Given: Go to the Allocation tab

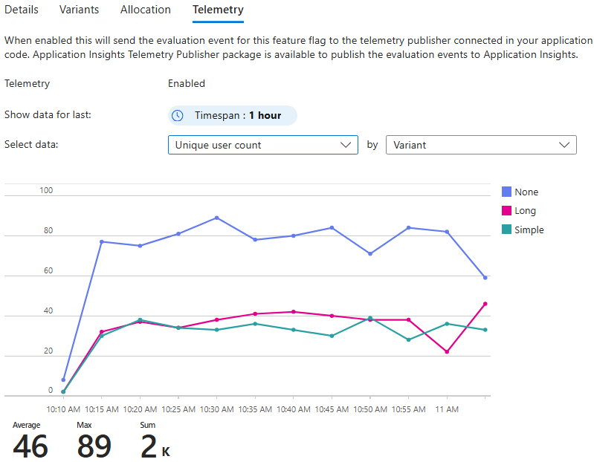Looking at the screenshot, I should point(146,10).
